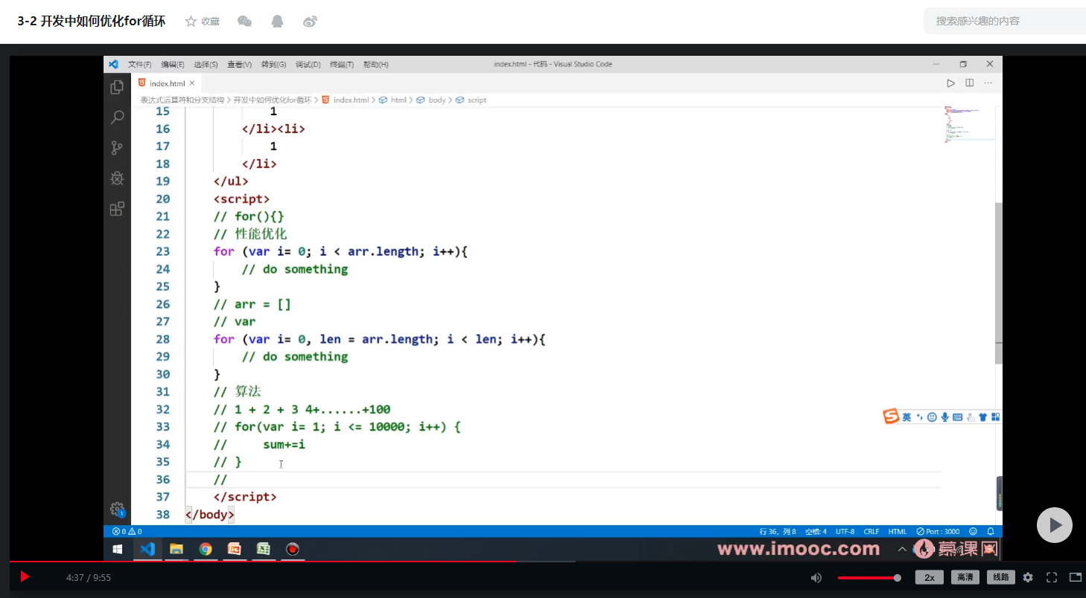
Task: Split the VS Code editor
Action: (x=970, y=83)
